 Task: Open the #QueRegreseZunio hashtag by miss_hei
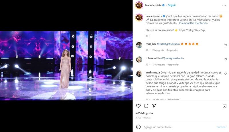168,44
